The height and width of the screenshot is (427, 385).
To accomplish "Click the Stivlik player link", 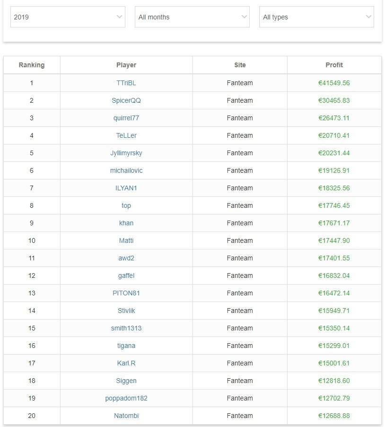I will click(x=126, y=311).
